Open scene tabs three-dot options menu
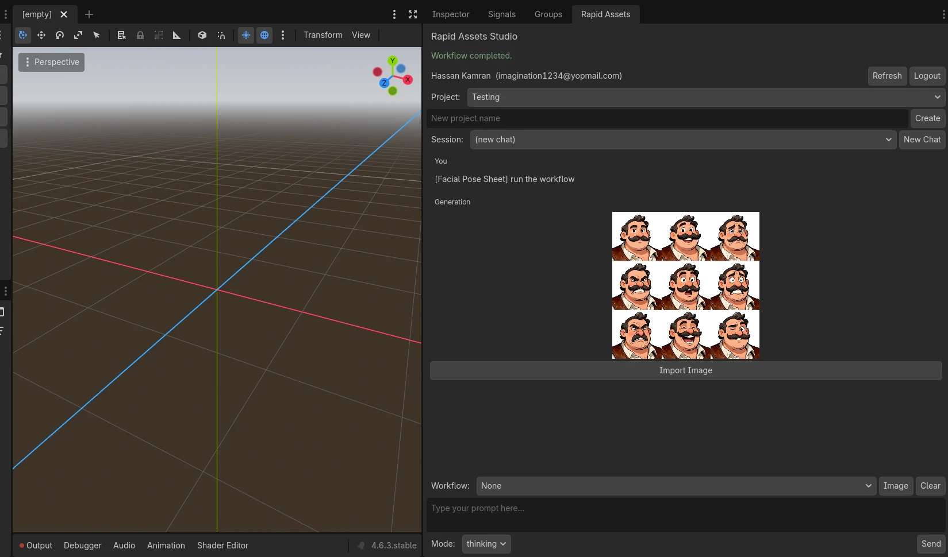 point(394,14)
